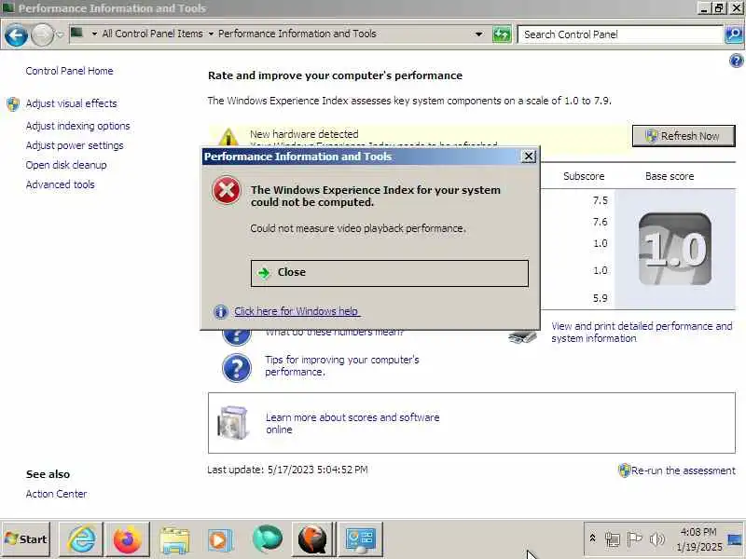Click Re-run the assessment link
The width and height of the screenshot is (746, 559).
point(684,470)
